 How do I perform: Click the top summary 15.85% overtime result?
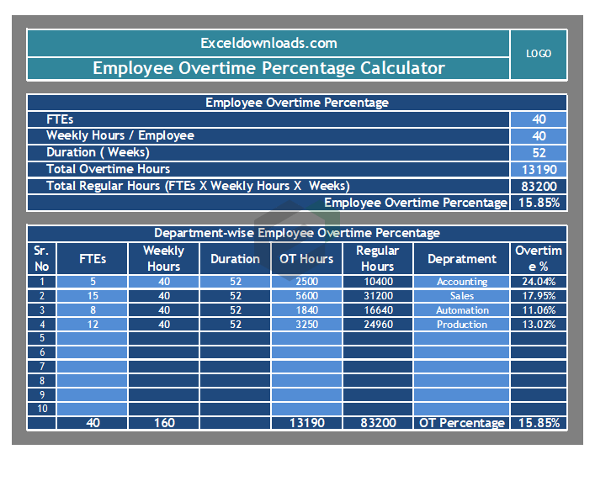539,203
